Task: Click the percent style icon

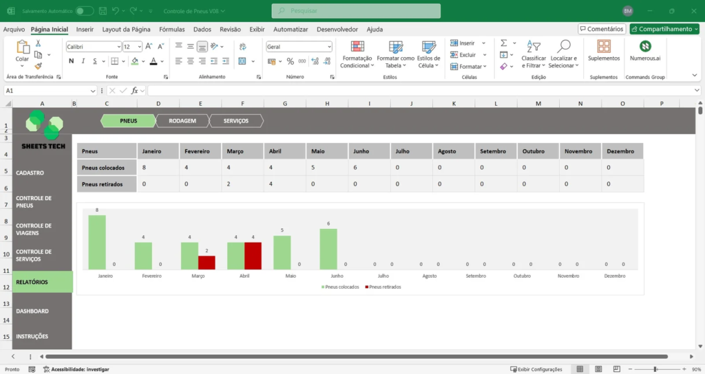Action: pyautogui.click(x=291, y=61)
